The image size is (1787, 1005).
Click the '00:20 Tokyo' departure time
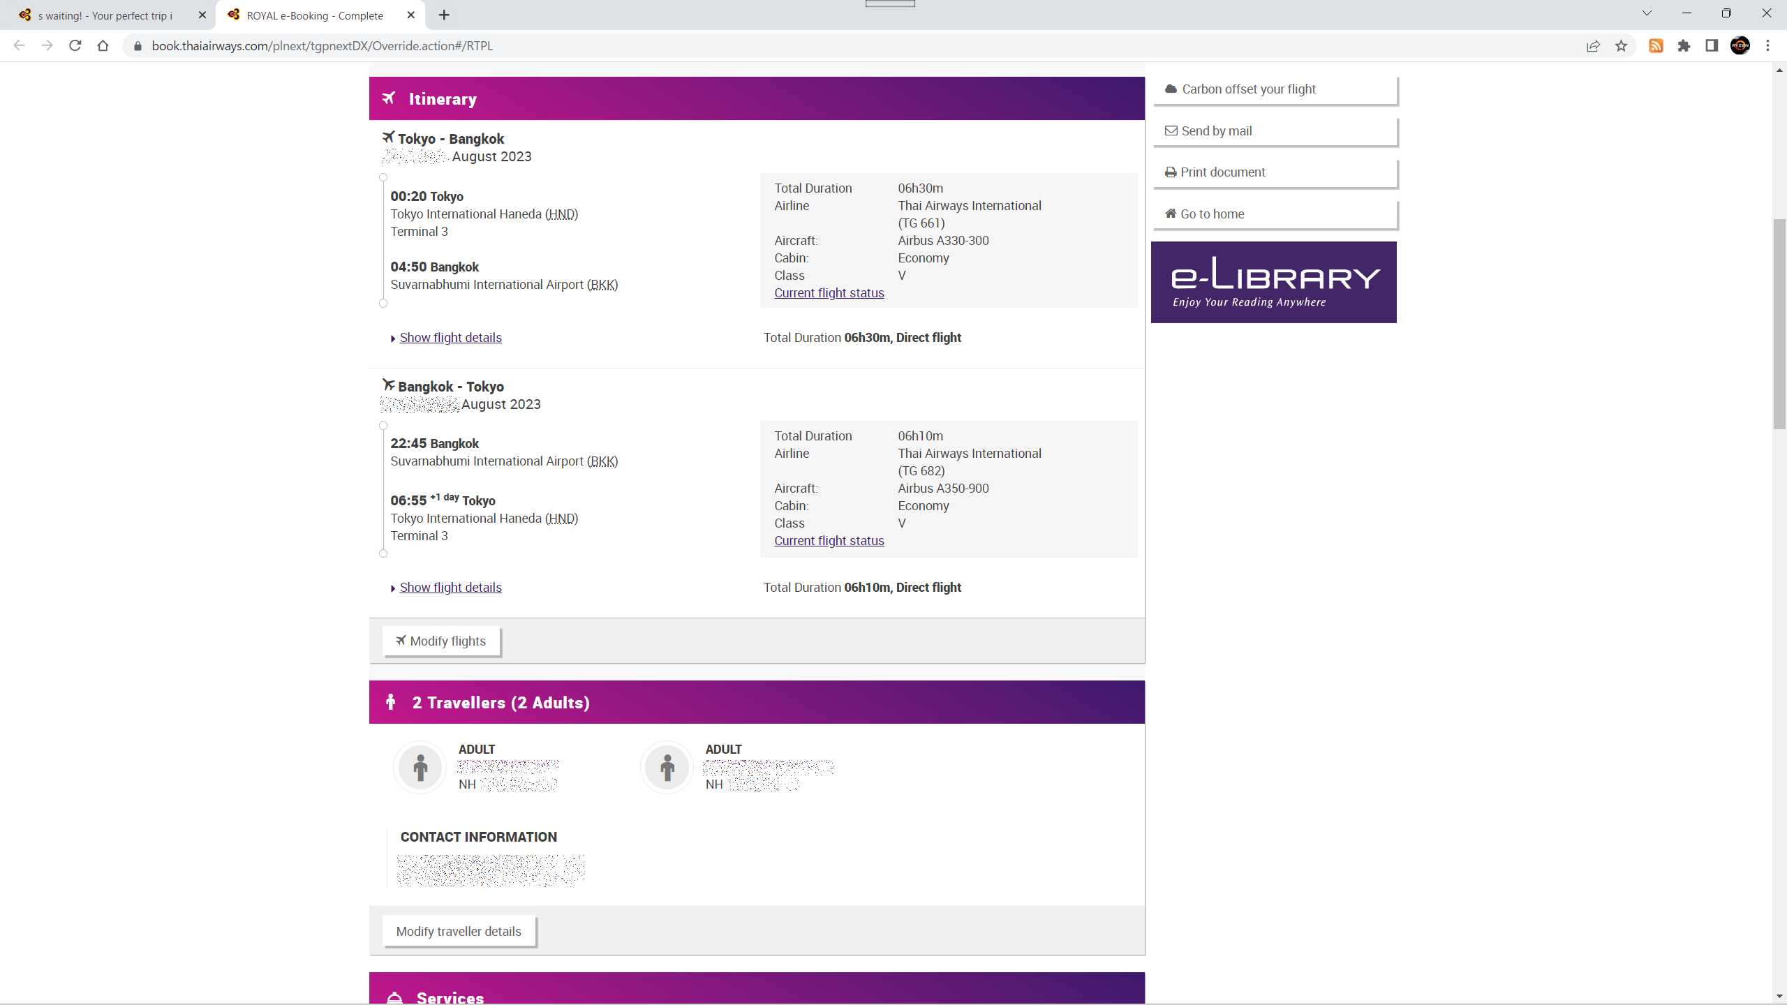pyautogui.click(x=427, y=197)
